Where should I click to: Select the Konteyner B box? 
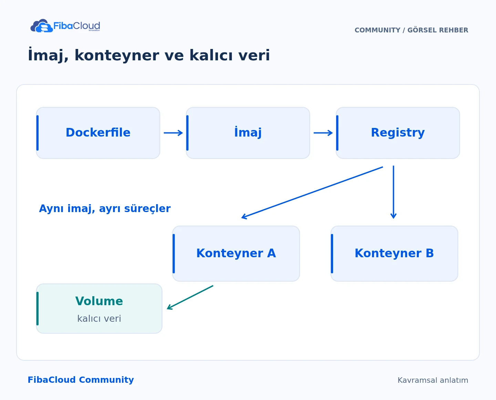coord(394,253)
